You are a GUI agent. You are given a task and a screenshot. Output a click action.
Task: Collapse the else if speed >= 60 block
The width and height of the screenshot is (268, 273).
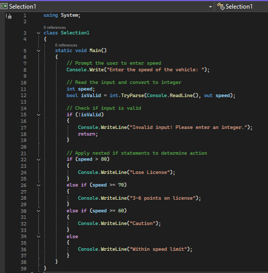point(38,211)
